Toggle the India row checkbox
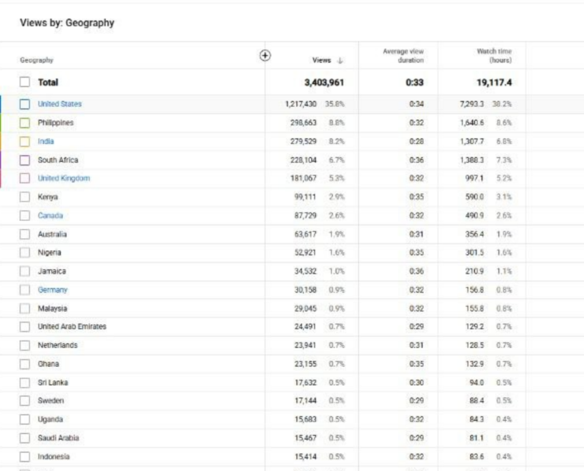 (x=25, y=141)
